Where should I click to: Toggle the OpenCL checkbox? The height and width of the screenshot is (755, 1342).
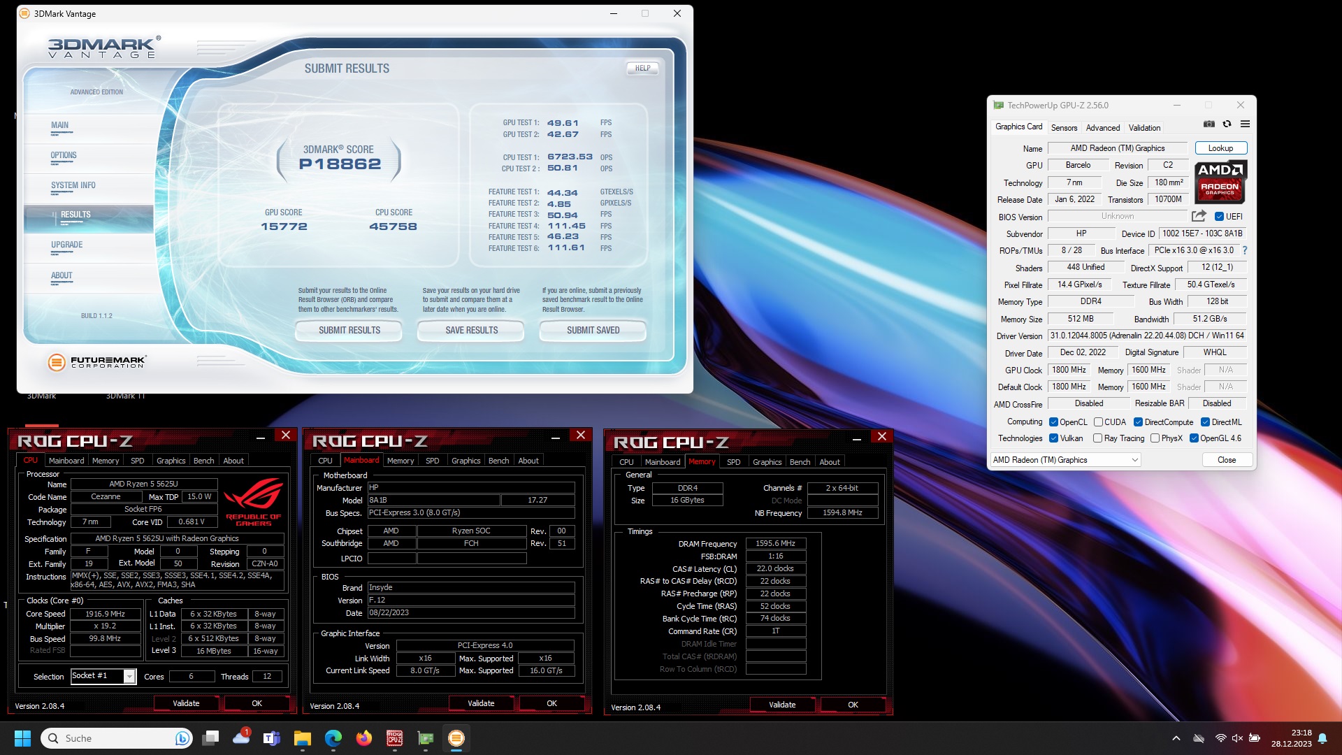(1053, 422)
